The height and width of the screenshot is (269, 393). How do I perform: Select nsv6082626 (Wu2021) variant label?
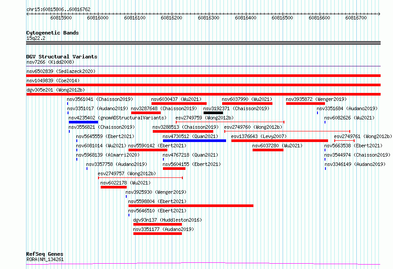click(349, 118)
